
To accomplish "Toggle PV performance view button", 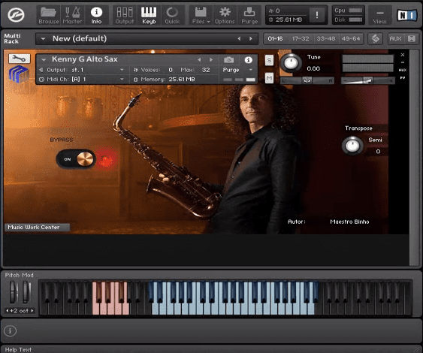I will click(x=403, y=78).
